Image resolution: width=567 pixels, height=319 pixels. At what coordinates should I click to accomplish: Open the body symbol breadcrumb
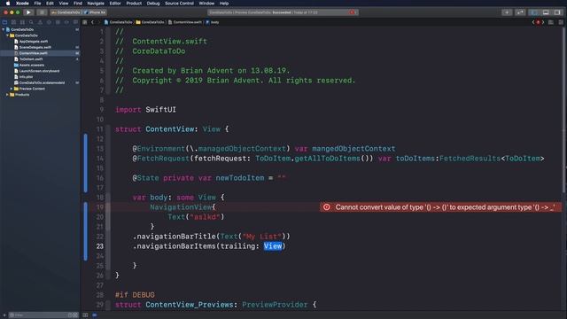pos(213,22)
